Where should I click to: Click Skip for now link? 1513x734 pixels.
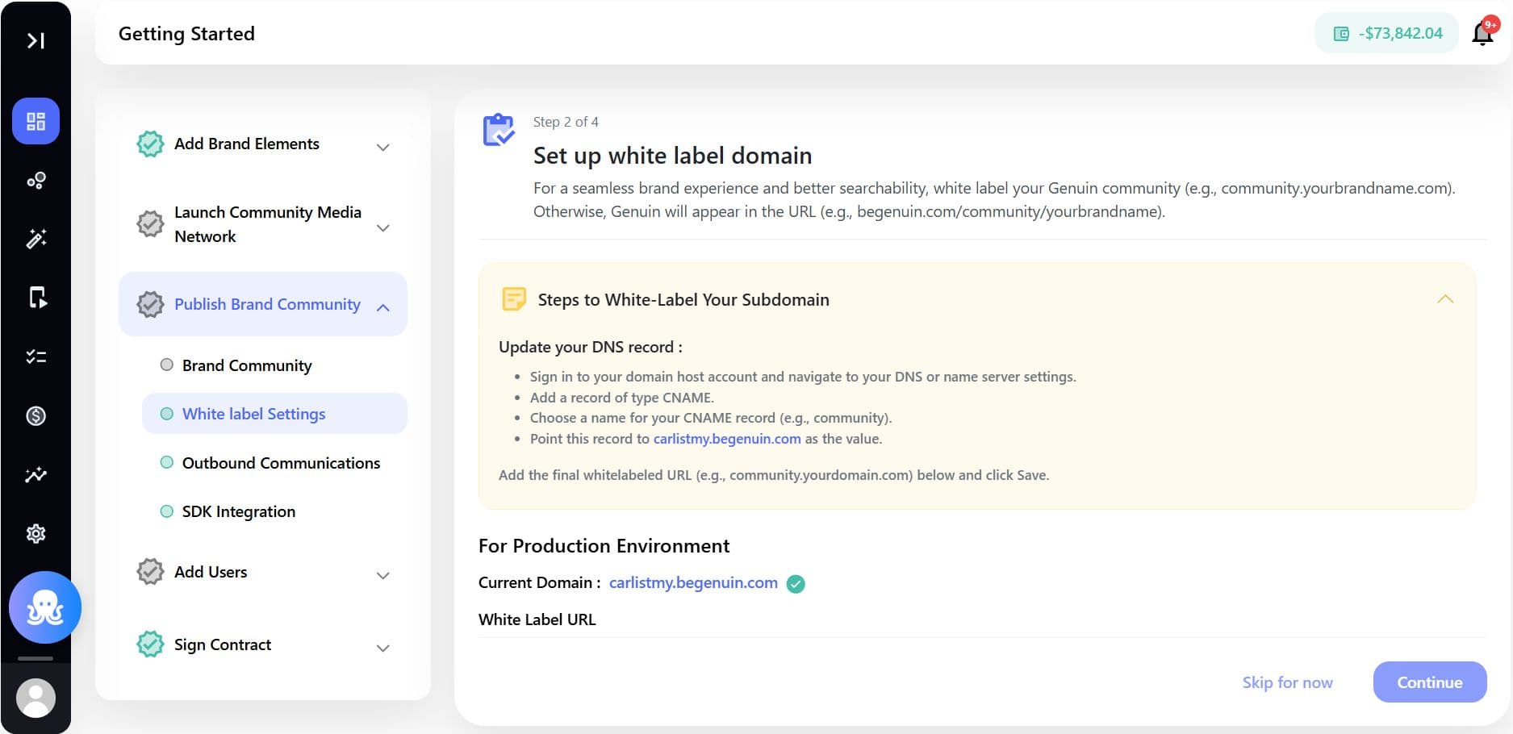(1287, 682)
